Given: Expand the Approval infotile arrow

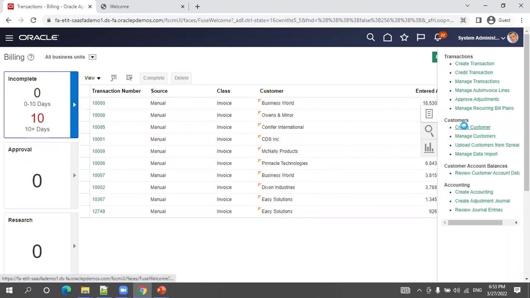Looking at the screenshot, I should (75, 175).
